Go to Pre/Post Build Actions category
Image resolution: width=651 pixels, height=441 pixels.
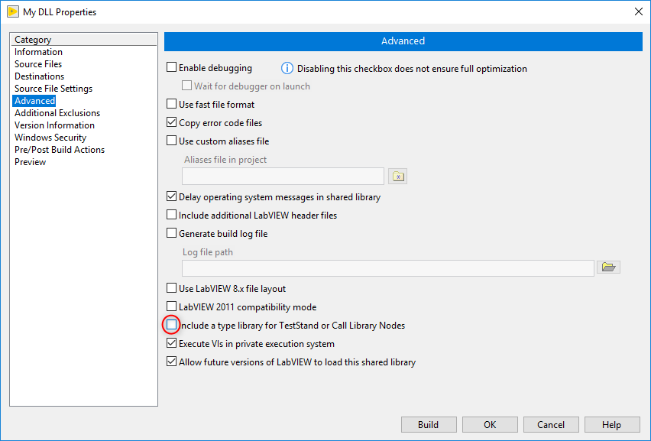[60, 150]
